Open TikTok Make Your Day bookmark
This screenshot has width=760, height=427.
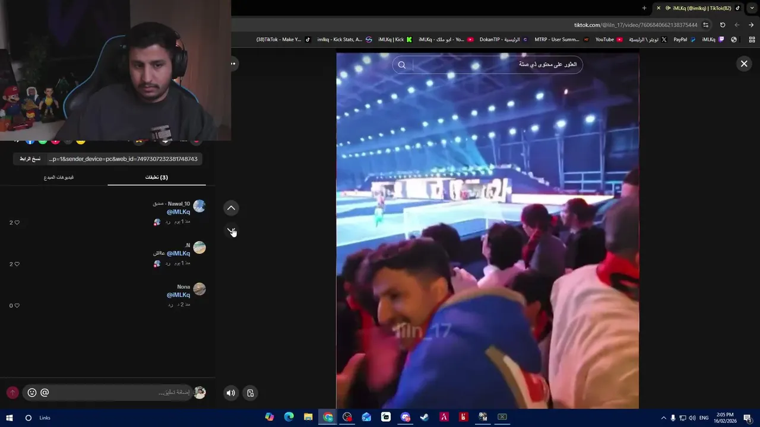point(283,40)
